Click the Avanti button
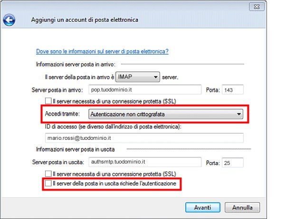285x219 pixels. click(203, 208)
